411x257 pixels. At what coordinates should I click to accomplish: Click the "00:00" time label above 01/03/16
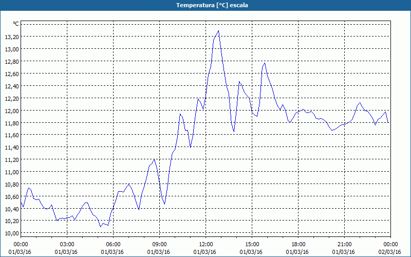pyautogui.click(x=21, y=245)
